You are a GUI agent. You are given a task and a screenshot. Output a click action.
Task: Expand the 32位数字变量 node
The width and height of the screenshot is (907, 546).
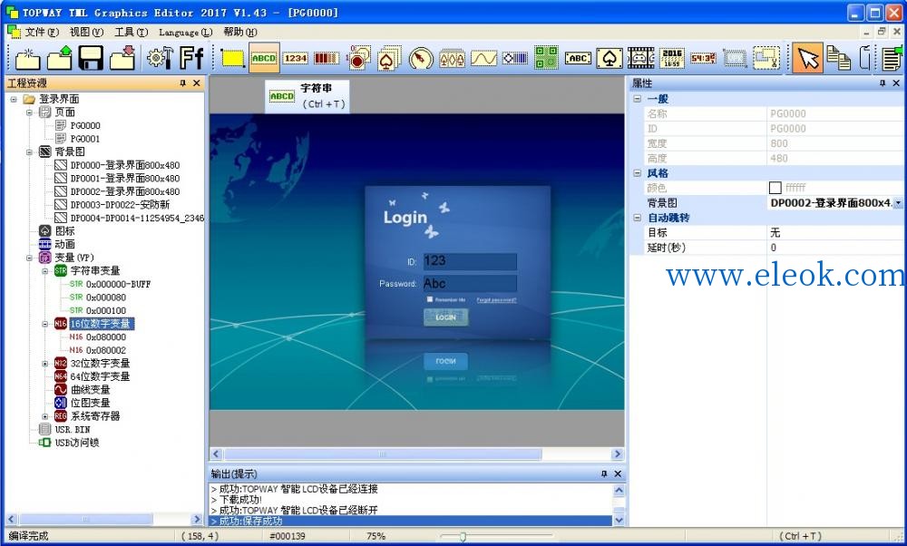click(44, 364)
